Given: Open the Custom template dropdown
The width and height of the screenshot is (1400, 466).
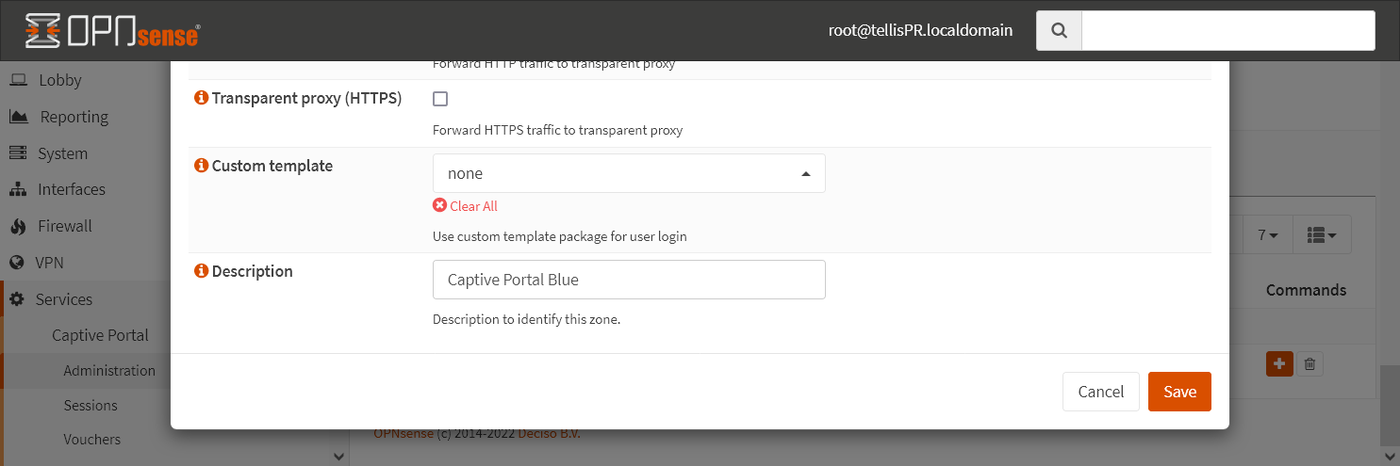Looking at the screenshot, I should 629,174.
